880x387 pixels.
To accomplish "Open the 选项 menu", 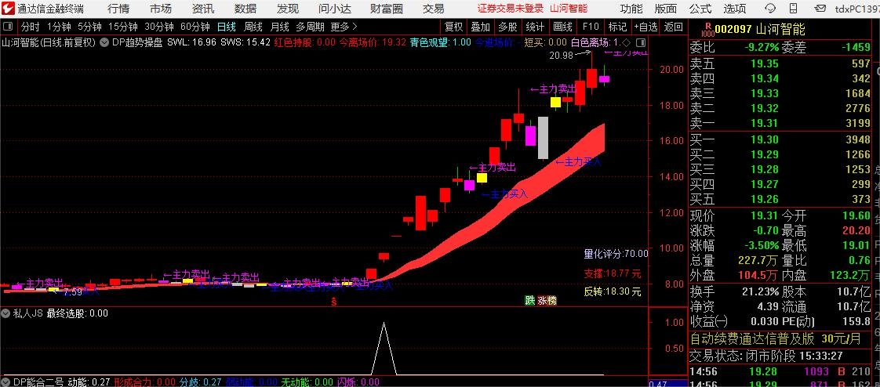I will pyautogui.click(x=735, y=9).
